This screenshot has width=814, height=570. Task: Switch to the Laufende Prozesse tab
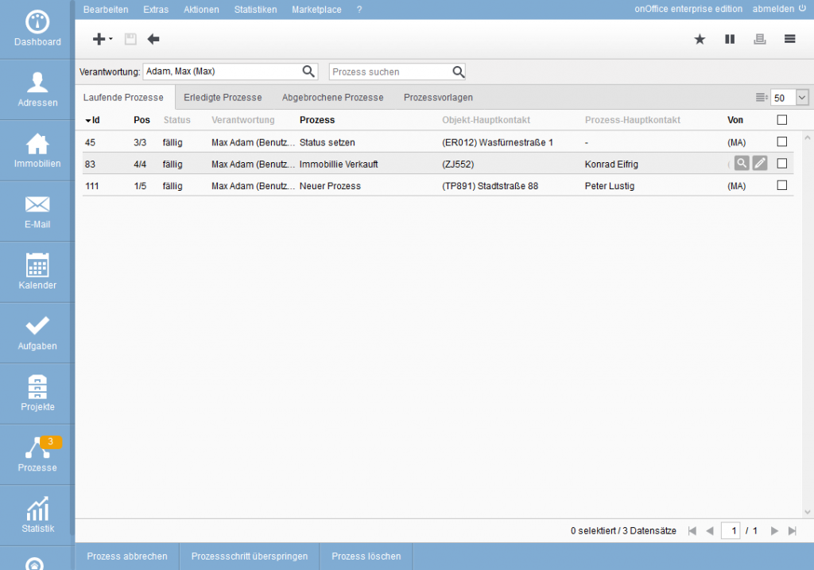click(x=123, y=98)
